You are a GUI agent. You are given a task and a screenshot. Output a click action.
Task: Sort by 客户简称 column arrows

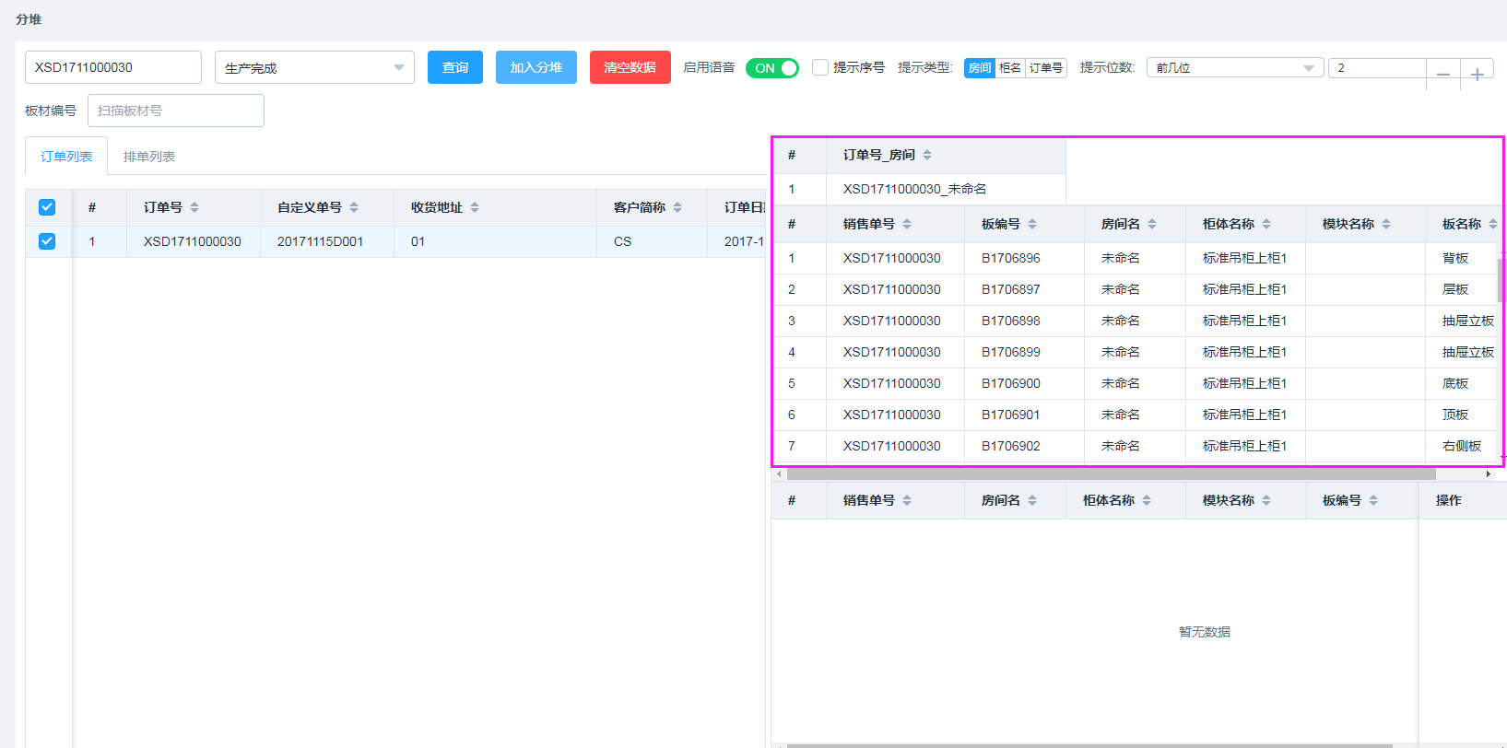tap(677, 207)
